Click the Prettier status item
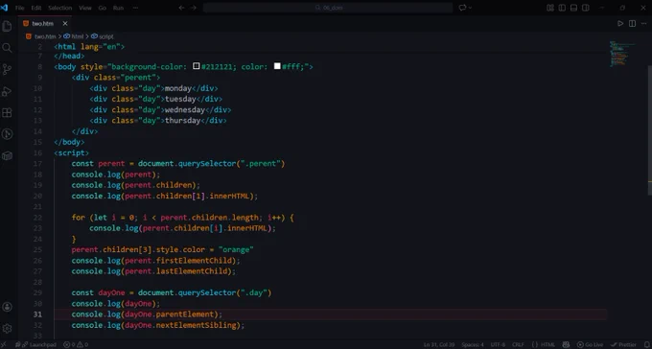 tap(624, 345)
